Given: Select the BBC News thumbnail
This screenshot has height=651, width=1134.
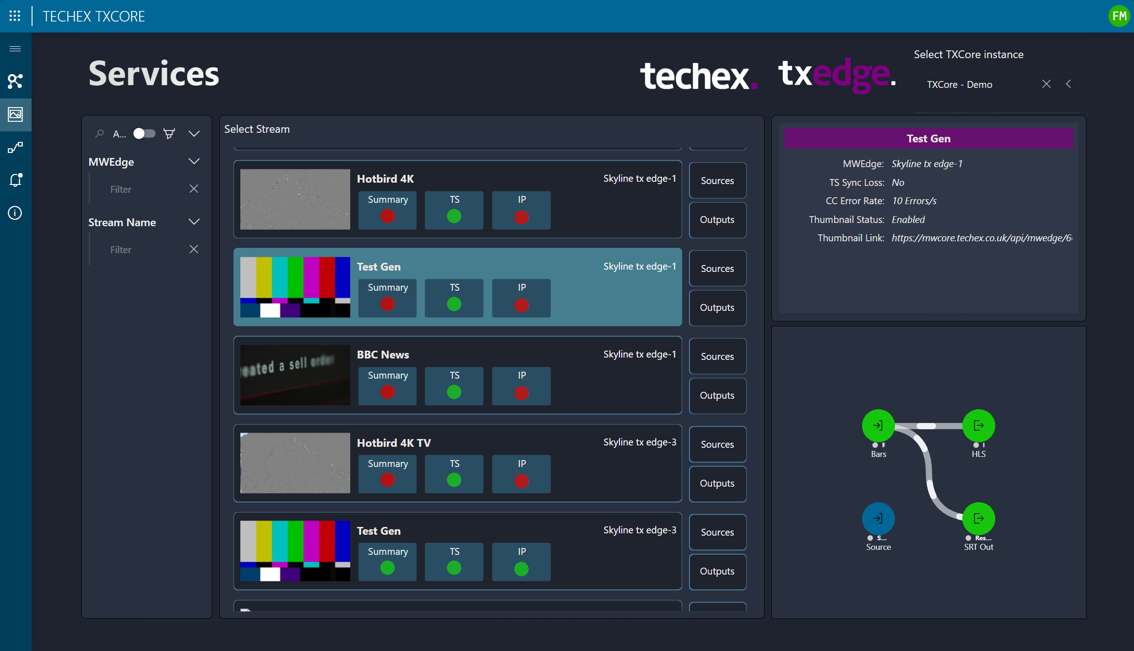Looking at the screenshot, I should coord(295,375).
